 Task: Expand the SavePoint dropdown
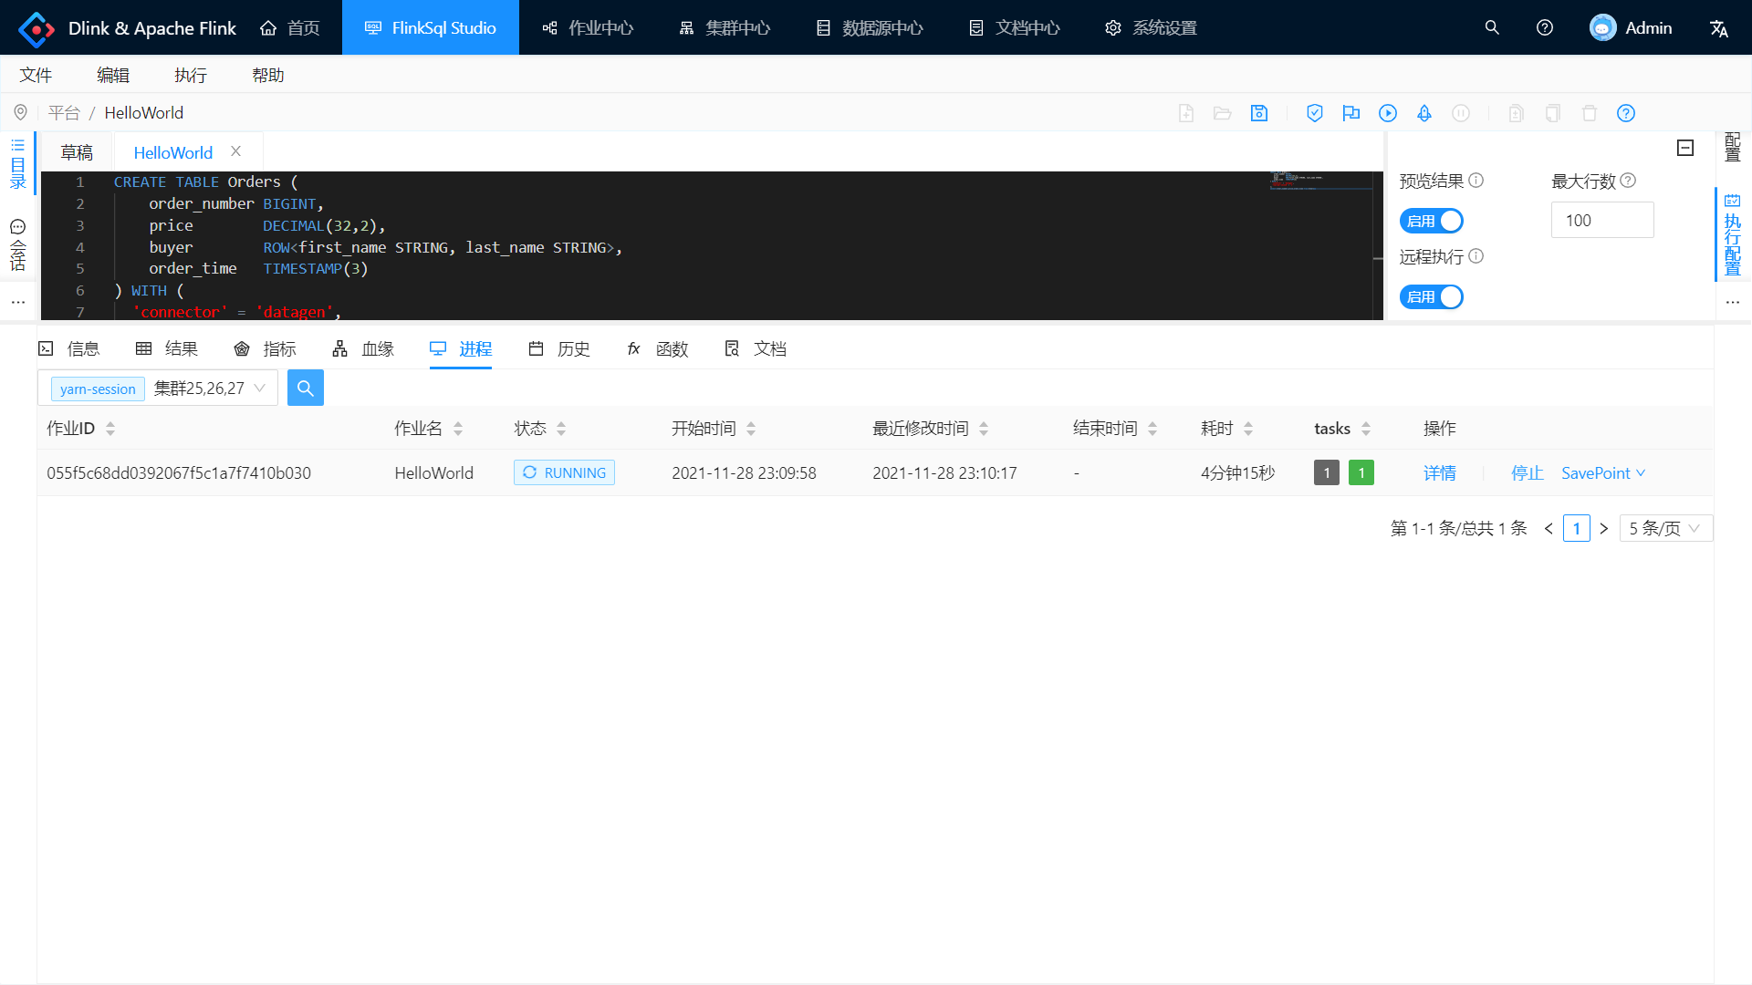1603,473
